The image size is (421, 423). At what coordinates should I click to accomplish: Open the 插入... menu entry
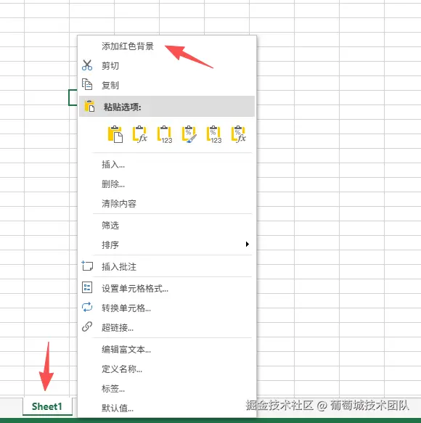click(167, 164)
